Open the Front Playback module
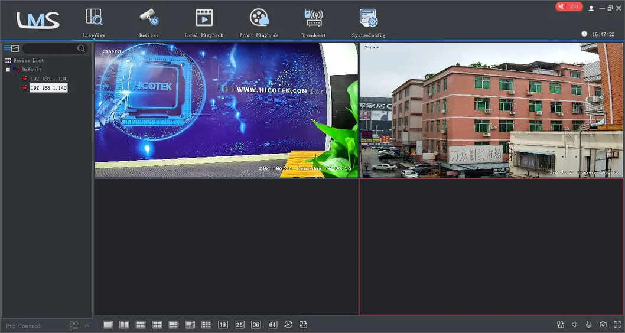This screenshot has width=625, height=333. point(259,22)
